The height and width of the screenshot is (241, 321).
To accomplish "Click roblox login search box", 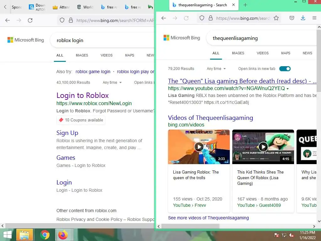I will click(103, 40).
